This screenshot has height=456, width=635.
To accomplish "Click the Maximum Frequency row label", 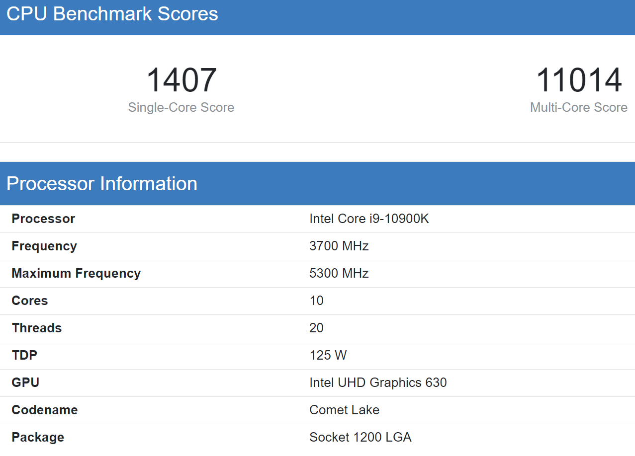I will (76, 273).
